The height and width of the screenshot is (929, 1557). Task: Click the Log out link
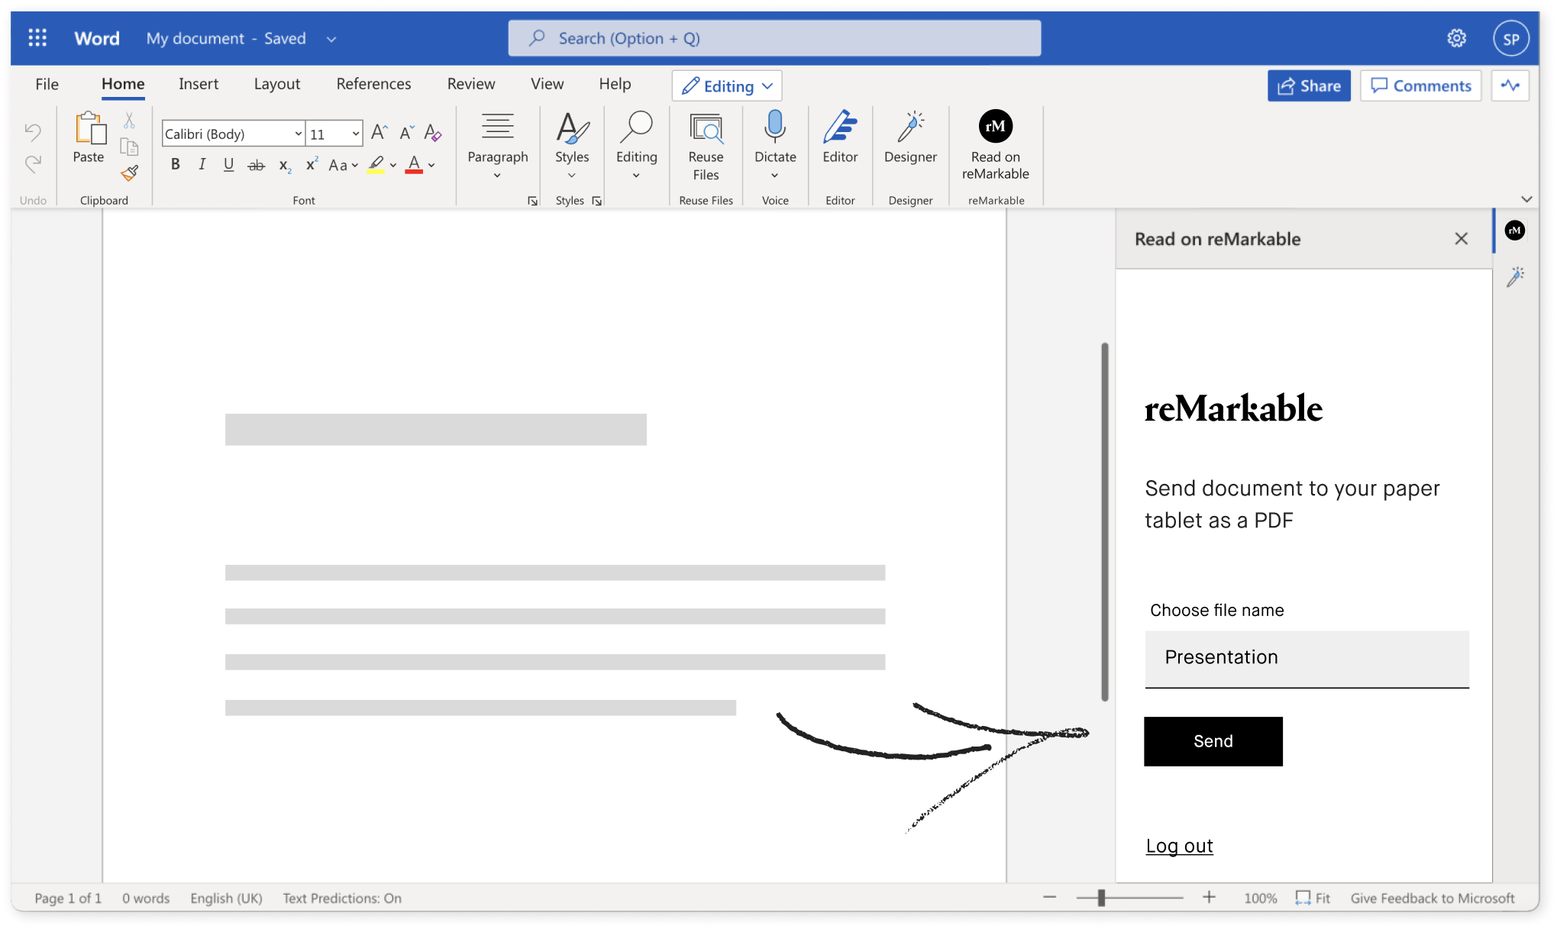click(x=1178, y=845)
